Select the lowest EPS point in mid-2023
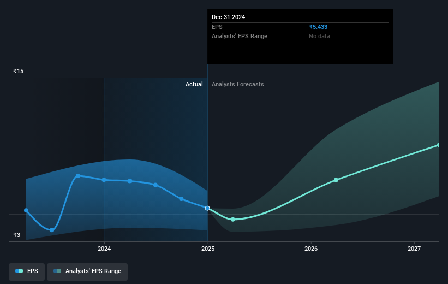 (52, 230)
